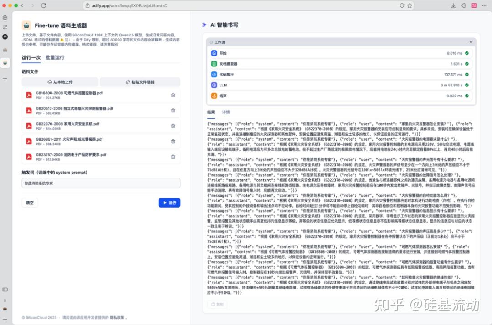Click the 代码执行 code execution node icon

(214, 74)
